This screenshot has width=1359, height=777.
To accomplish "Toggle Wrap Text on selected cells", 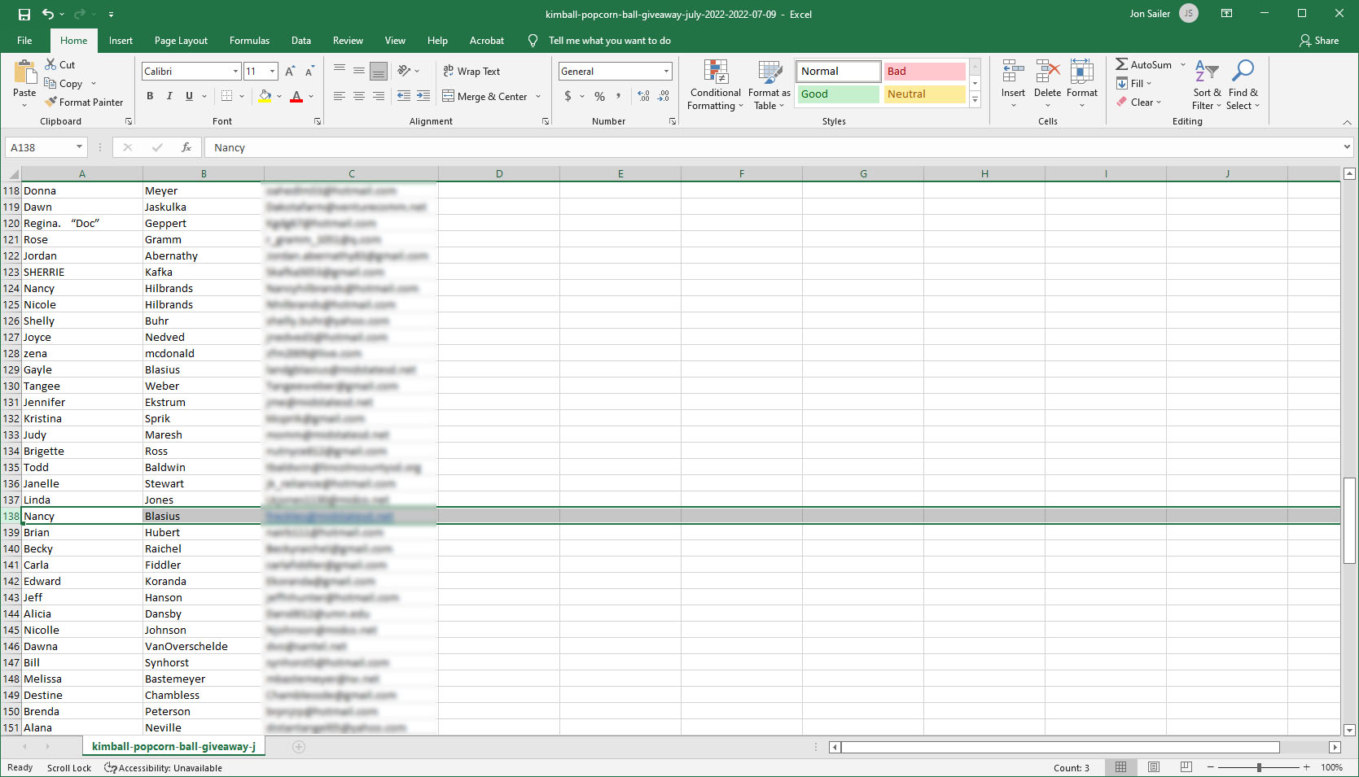I will click(x=471, y=72).
